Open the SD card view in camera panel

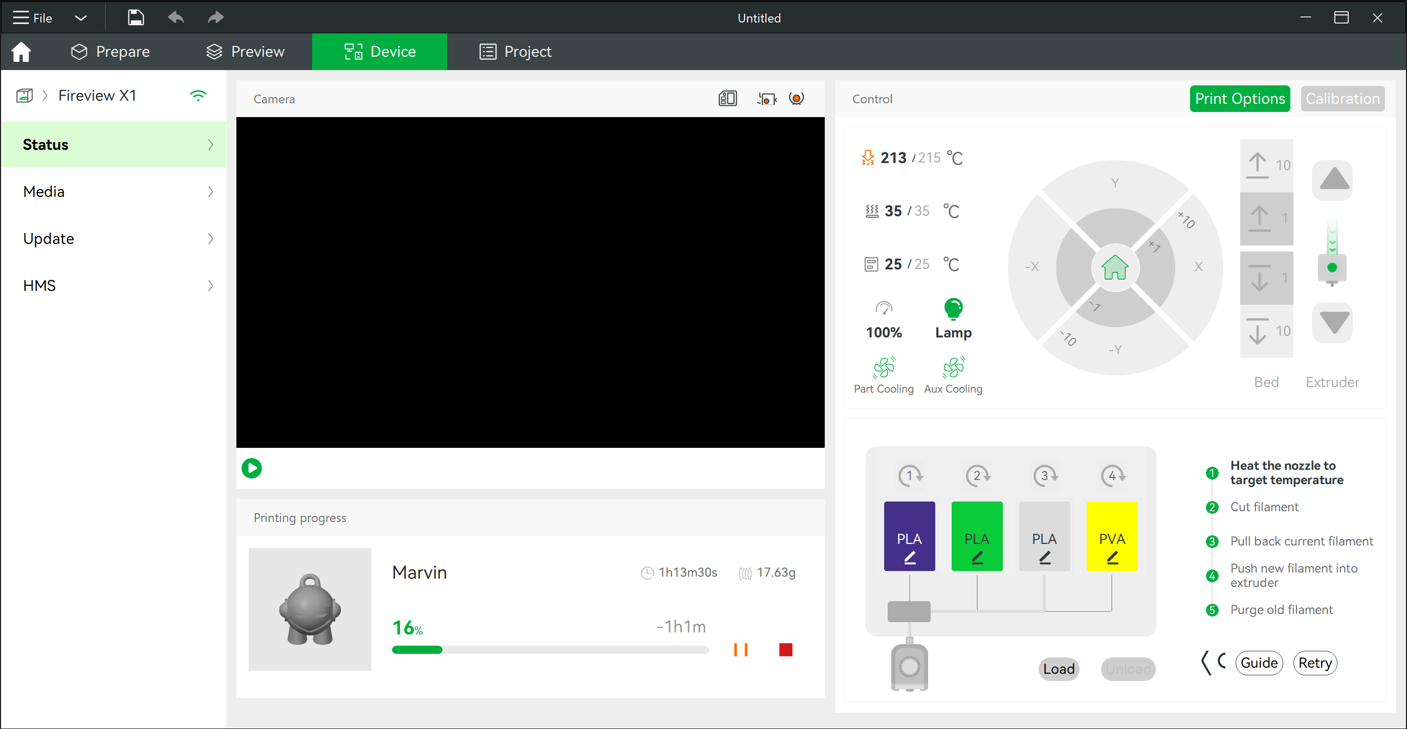[728, 98]
